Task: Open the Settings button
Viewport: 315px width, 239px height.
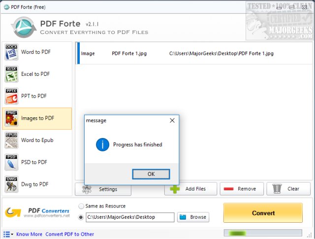Action: [x=103, y=189]
